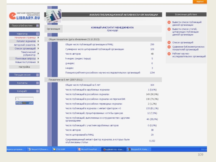Open the Microsoft PowerPoint taskbar button
Image resolution: width=216 pixels, height=162 pixels.
[89, 149]
